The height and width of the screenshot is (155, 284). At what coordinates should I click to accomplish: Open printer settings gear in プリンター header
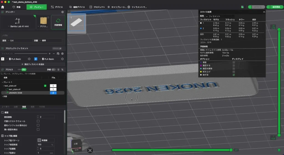point(62,12)
